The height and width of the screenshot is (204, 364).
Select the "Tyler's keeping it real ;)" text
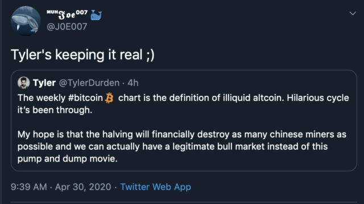tap(82, 55)
